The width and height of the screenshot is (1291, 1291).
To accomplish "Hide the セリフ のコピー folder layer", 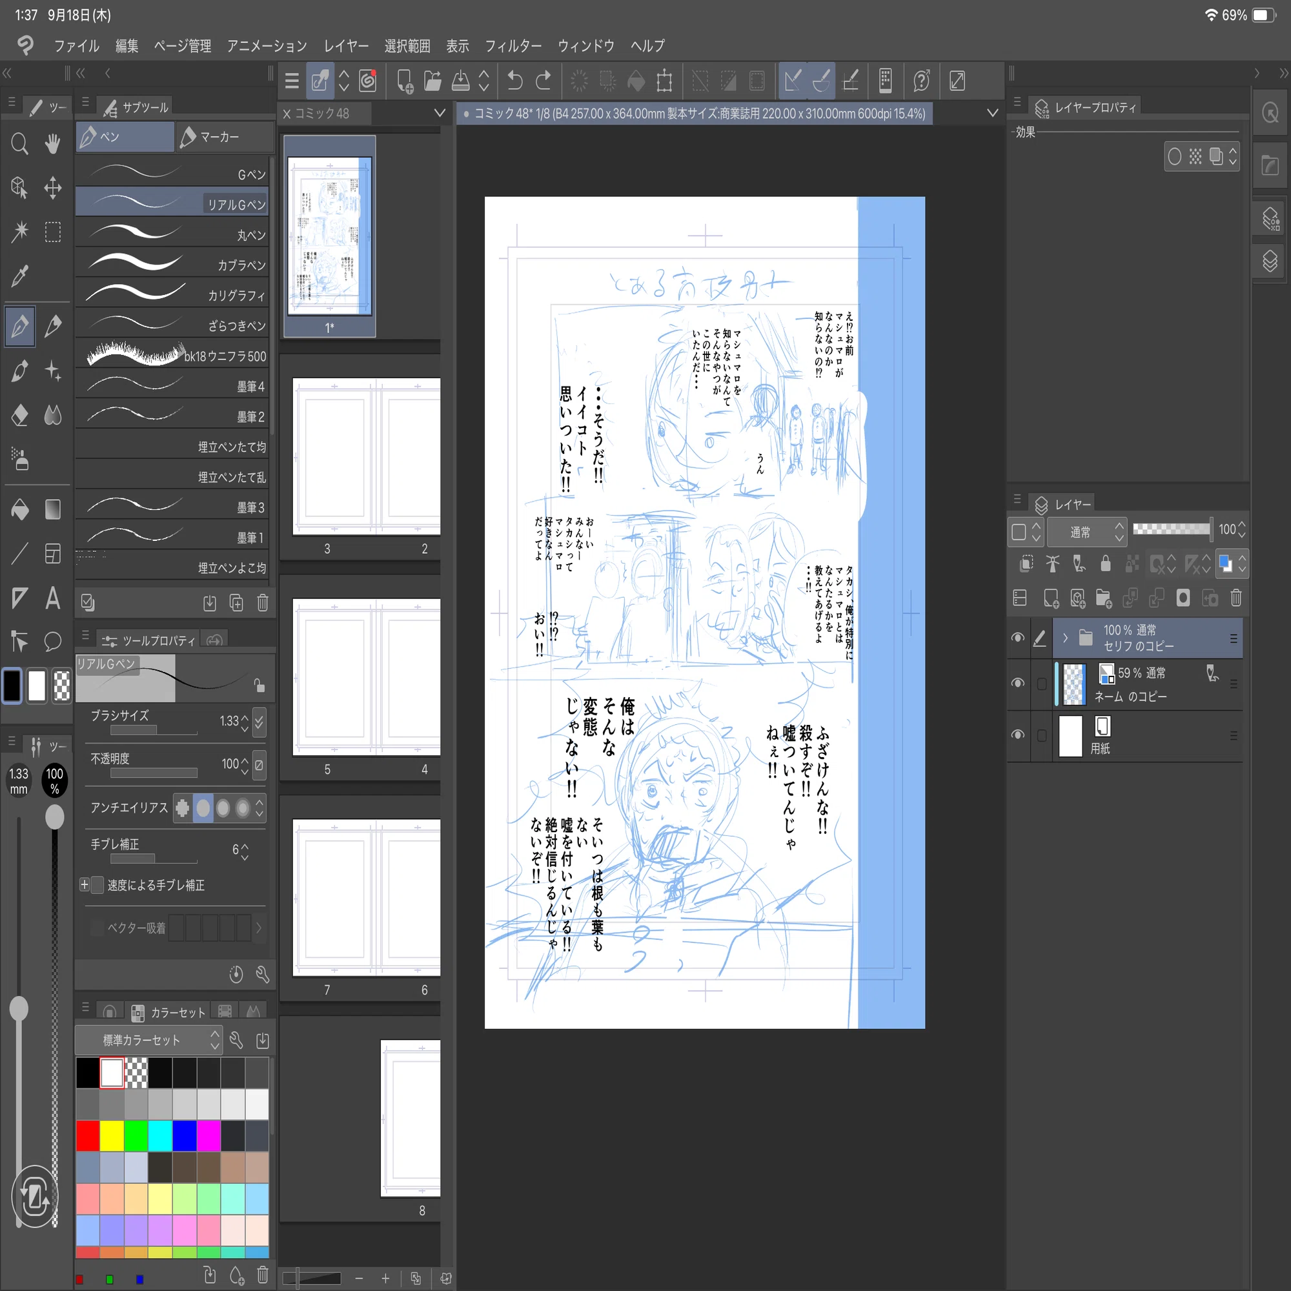I will 1018,638.
